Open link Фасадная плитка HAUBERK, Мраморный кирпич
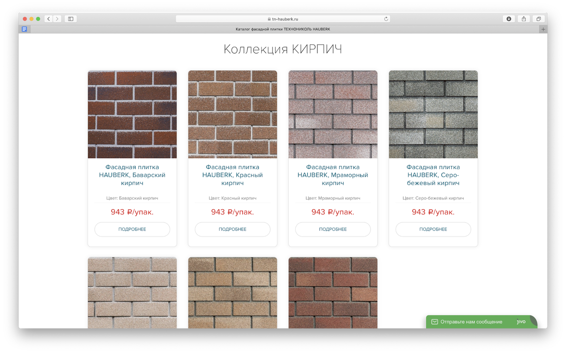566x353 pixels. (333, 175)
